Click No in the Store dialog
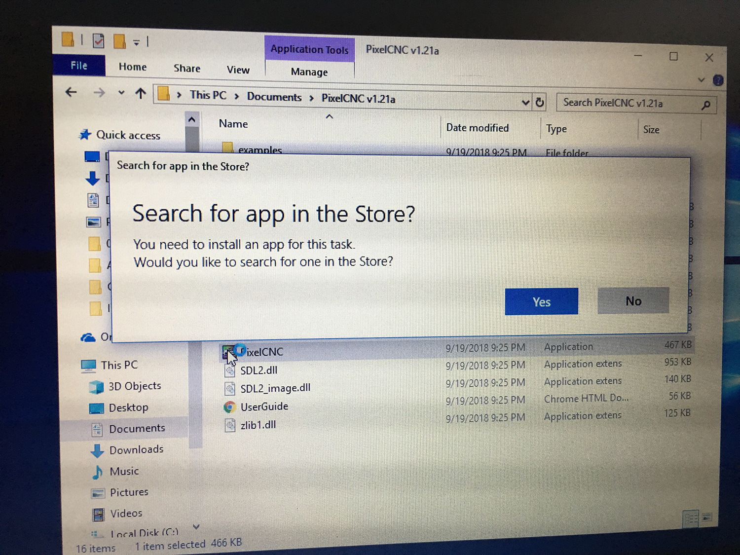Screen dimensions: 740x555 click(x=633, y=300)
